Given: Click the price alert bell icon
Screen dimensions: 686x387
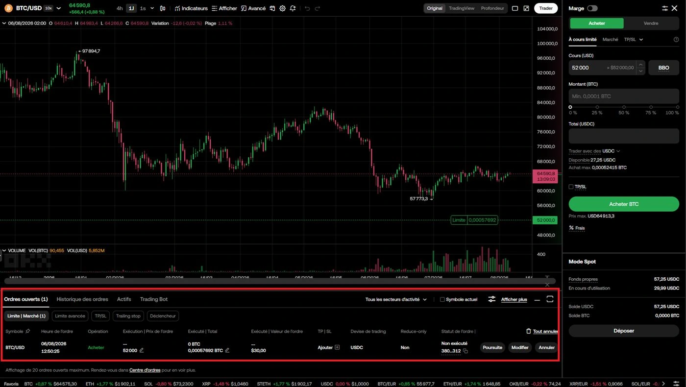Looking at the screenshot, I should (293, 8).
